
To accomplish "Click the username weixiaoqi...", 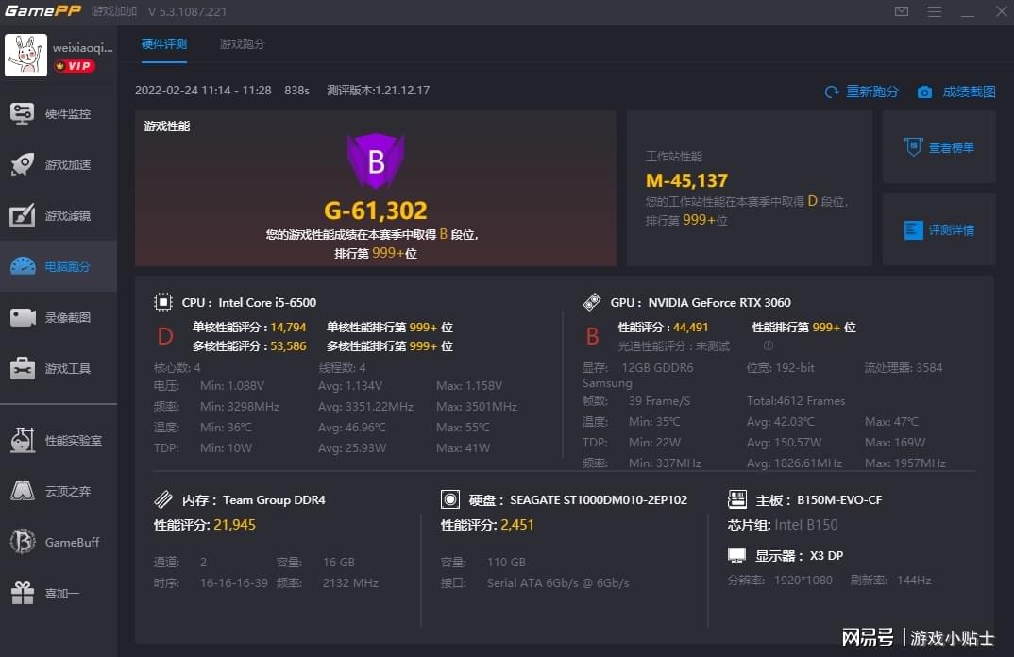I will point(83,48).
